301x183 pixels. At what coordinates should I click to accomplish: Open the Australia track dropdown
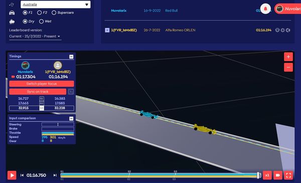pyautogui.click(x=56, y=4)
